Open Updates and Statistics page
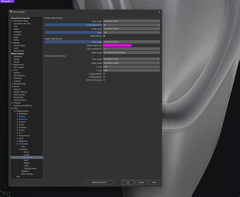 (x=23, y=105)
